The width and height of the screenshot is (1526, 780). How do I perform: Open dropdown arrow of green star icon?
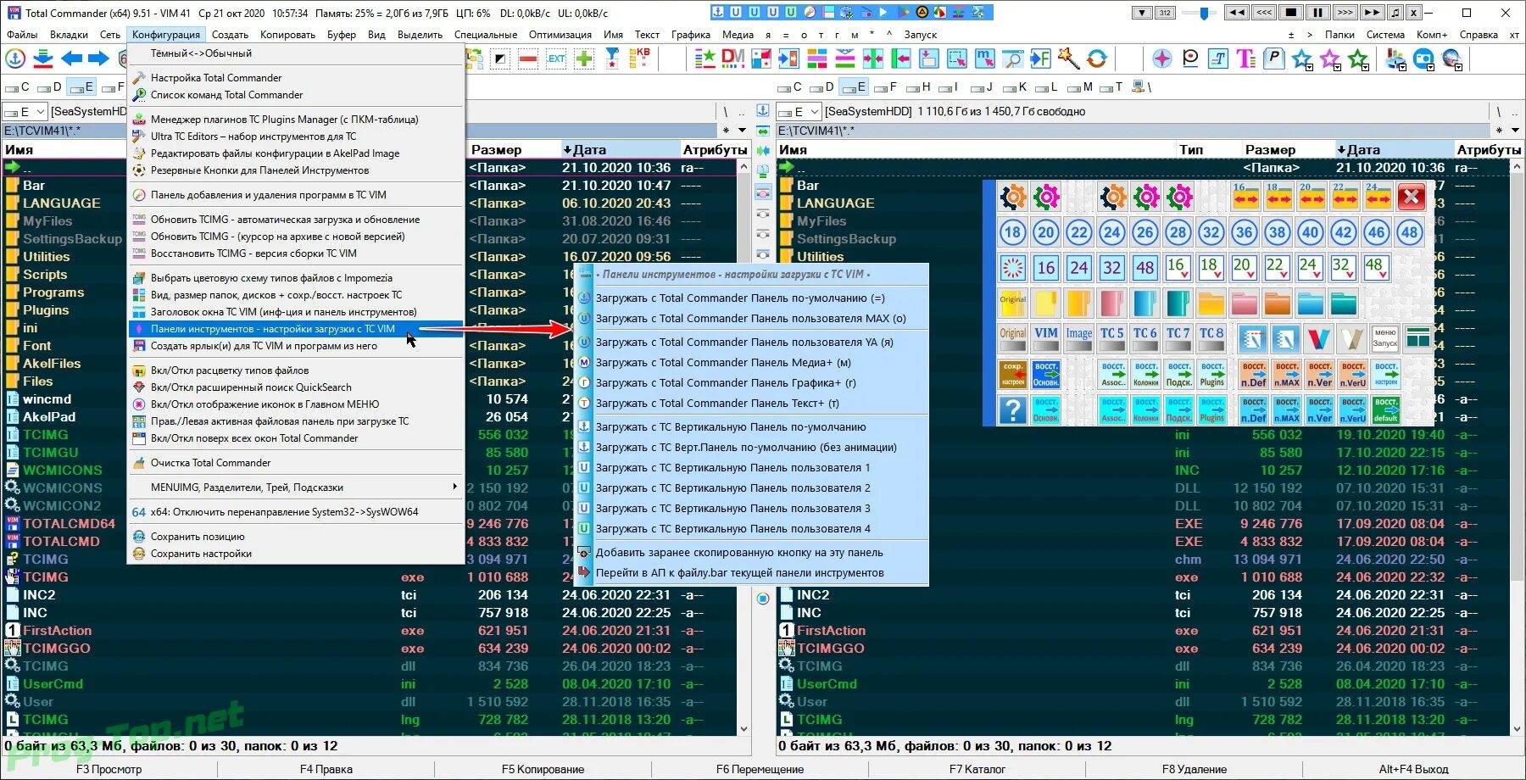click(1365, 67)
